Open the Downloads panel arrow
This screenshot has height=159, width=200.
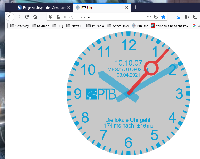click(x=179, y=17)
